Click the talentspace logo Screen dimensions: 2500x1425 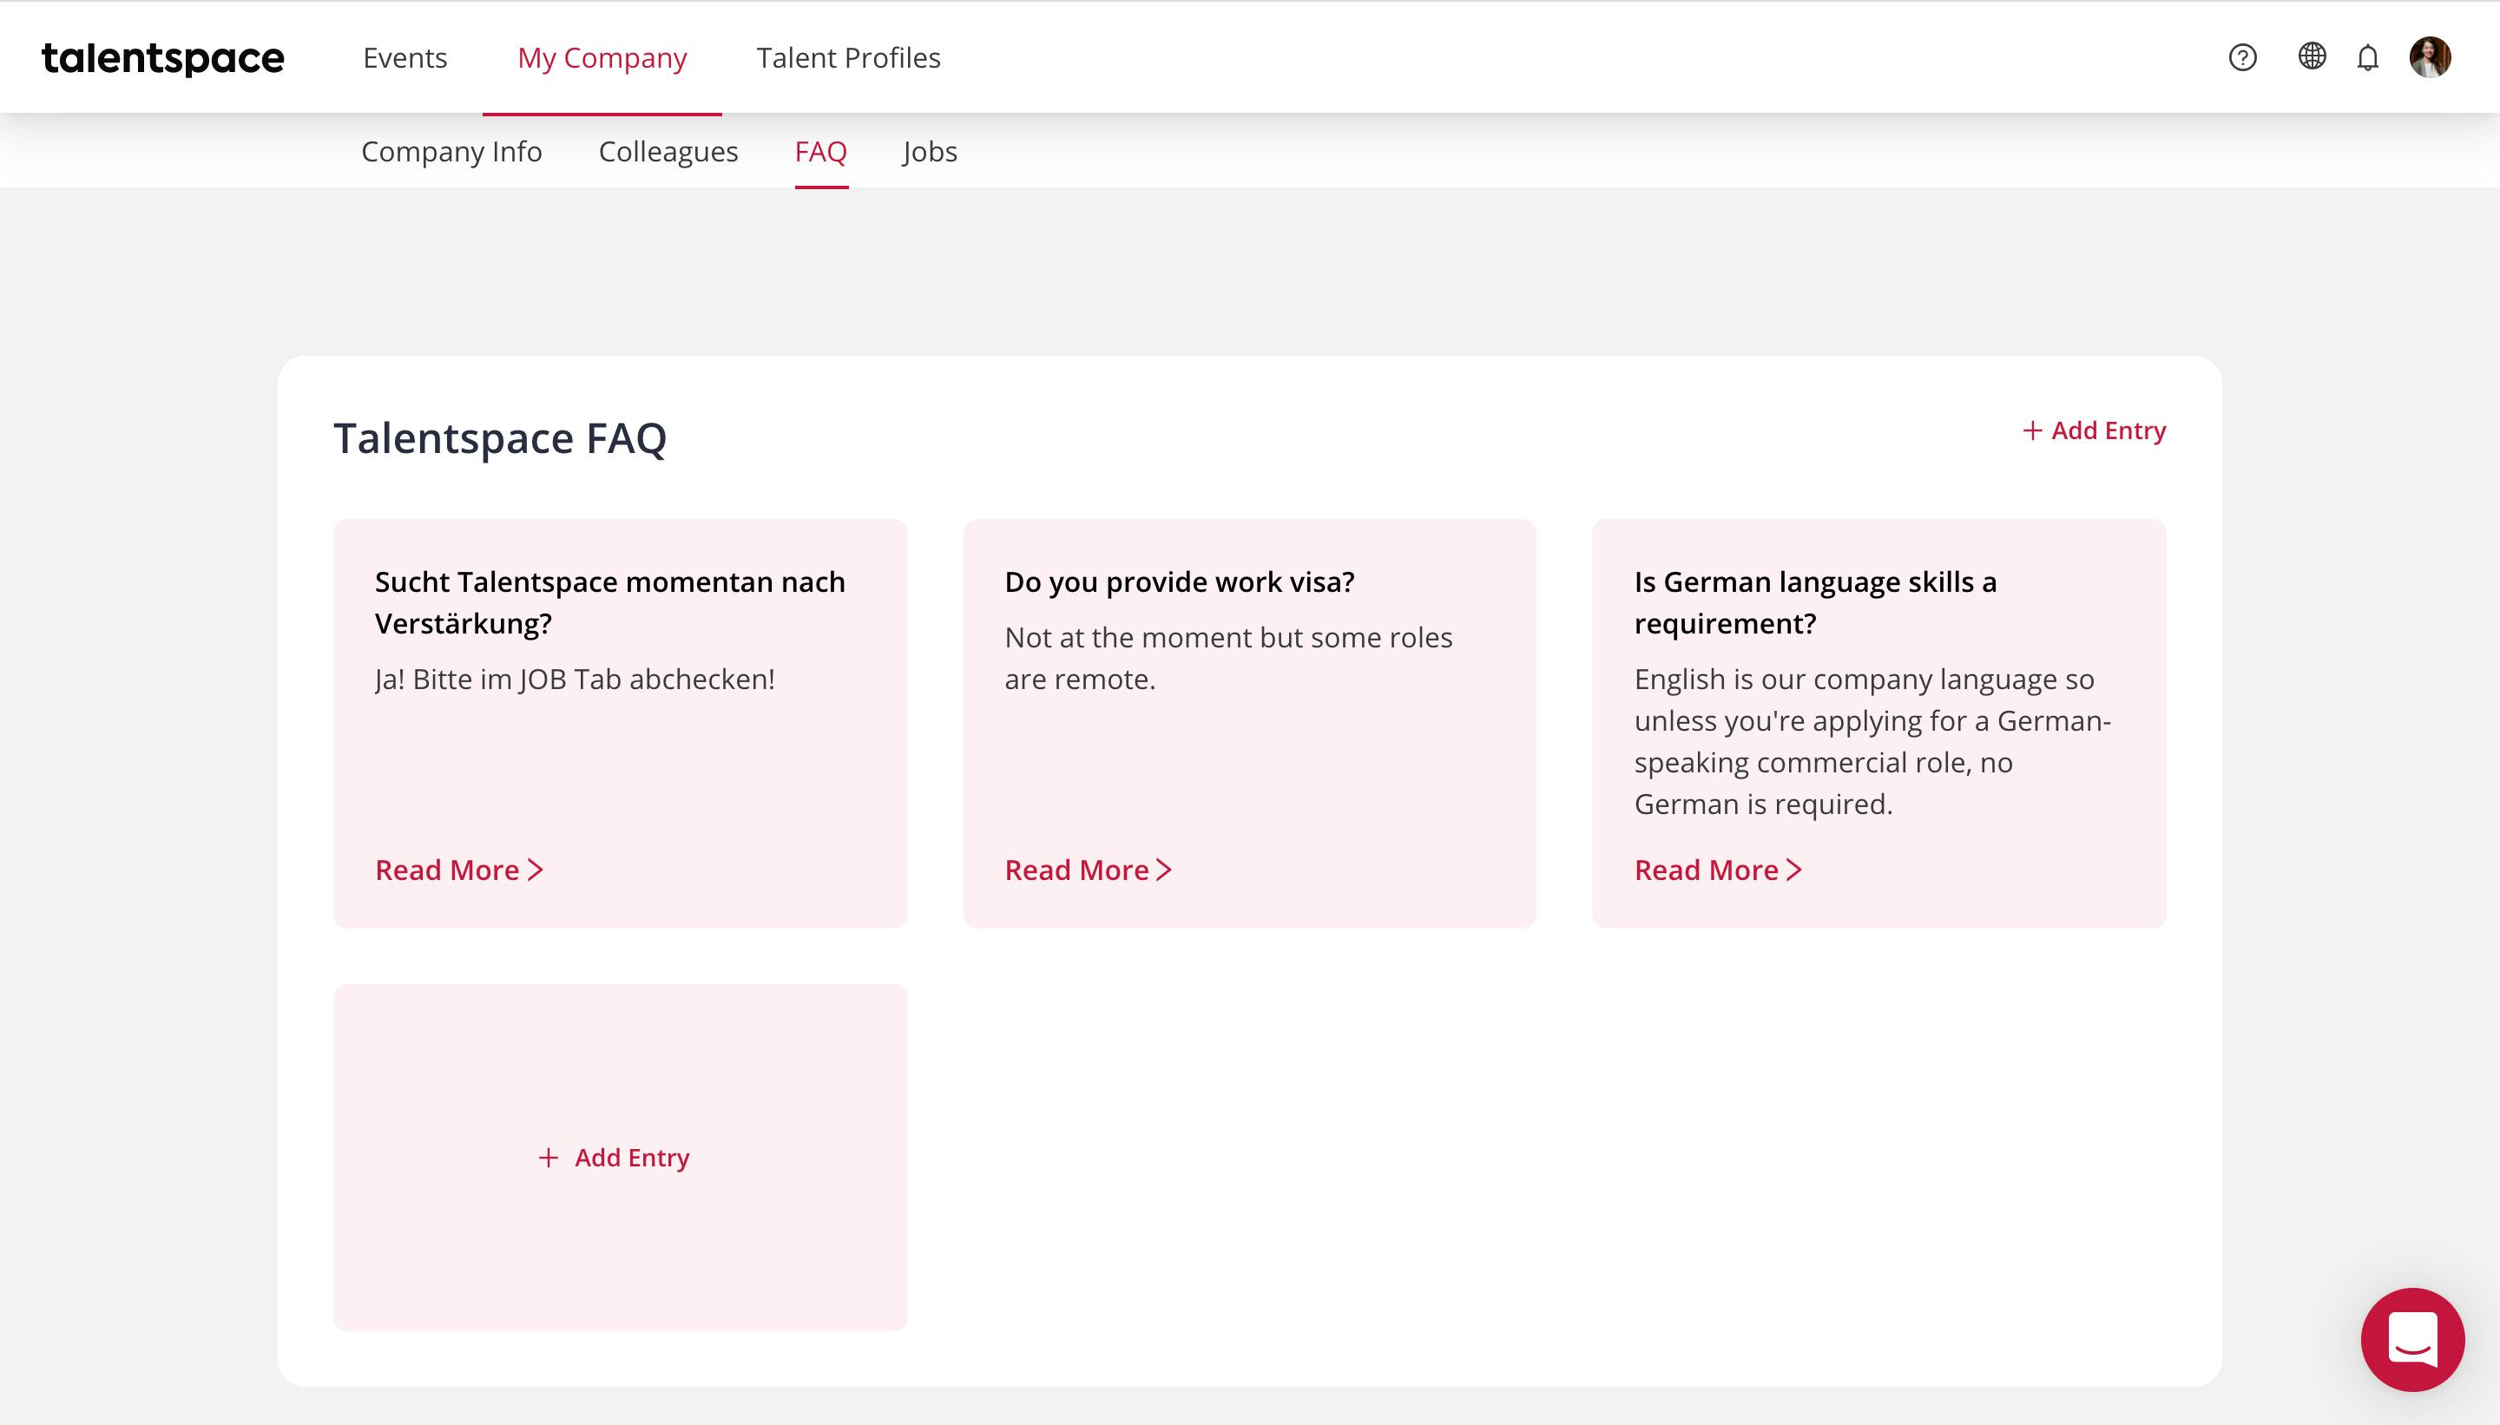(162, 58)
